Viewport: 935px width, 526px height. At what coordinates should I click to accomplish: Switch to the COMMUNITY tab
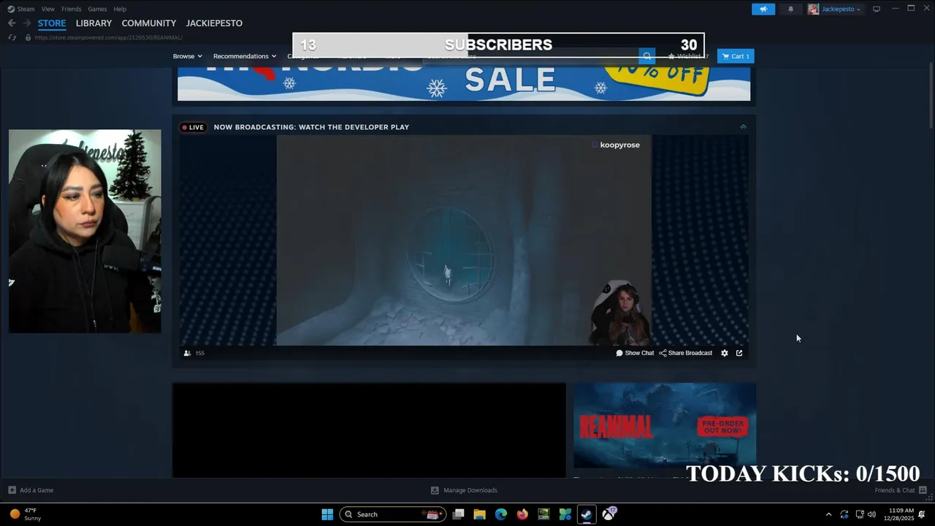149,23
